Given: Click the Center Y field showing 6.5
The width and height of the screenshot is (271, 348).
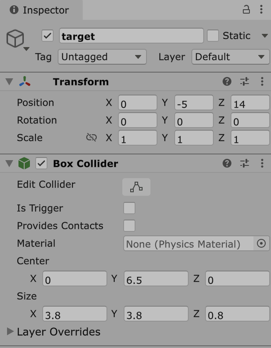Looking at the screenshot, I should (156, 278).
